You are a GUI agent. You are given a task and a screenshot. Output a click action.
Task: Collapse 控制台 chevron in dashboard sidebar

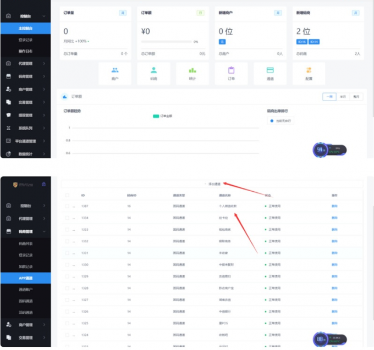pos(44,16)
